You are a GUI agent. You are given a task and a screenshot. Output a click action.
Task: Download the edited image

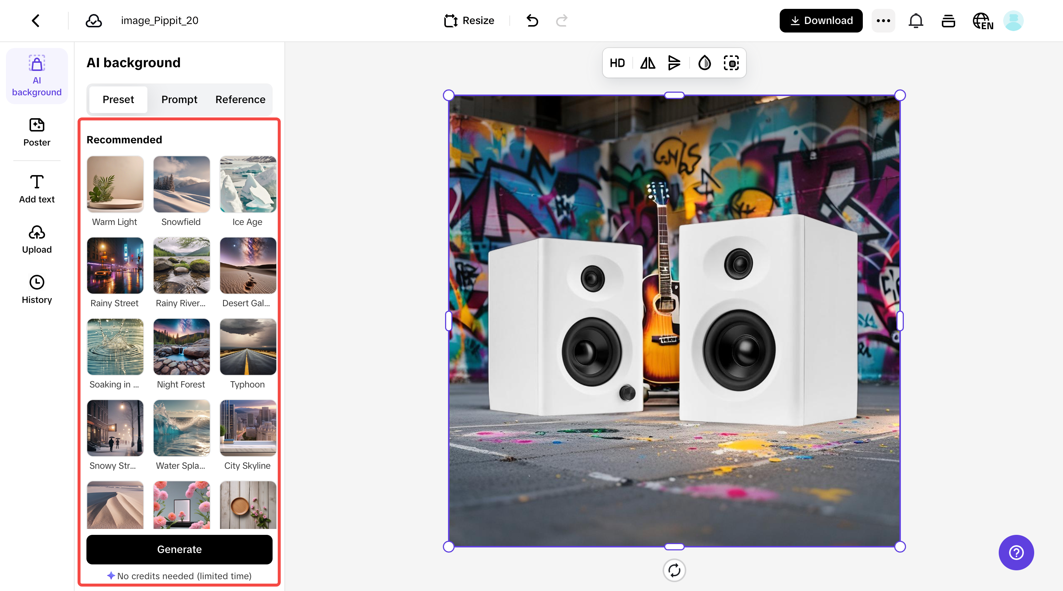(820, 20)
